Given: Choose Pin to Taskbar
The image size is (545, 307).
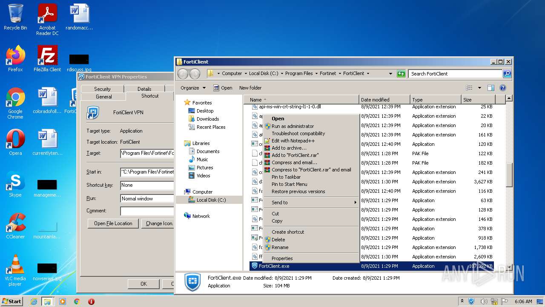Looking at the screenshot, I should click(311, 177).
